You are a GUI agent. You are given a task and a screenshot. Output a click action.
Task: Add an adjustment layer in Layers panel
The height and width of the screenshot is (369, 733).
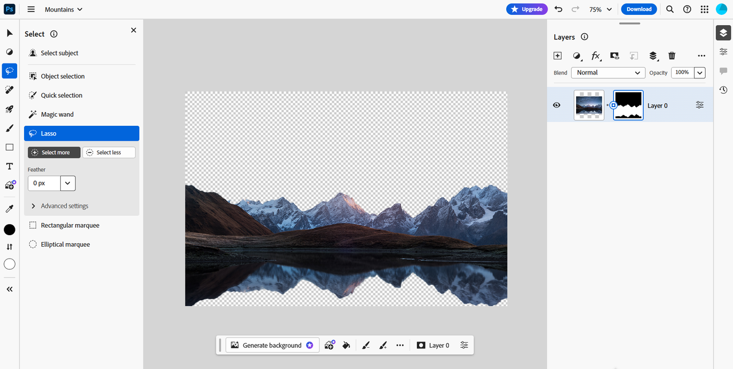tap(577, 55)
